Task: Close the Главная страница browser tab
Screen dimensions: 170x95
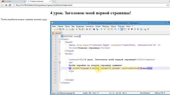Action: pos(50,1)
